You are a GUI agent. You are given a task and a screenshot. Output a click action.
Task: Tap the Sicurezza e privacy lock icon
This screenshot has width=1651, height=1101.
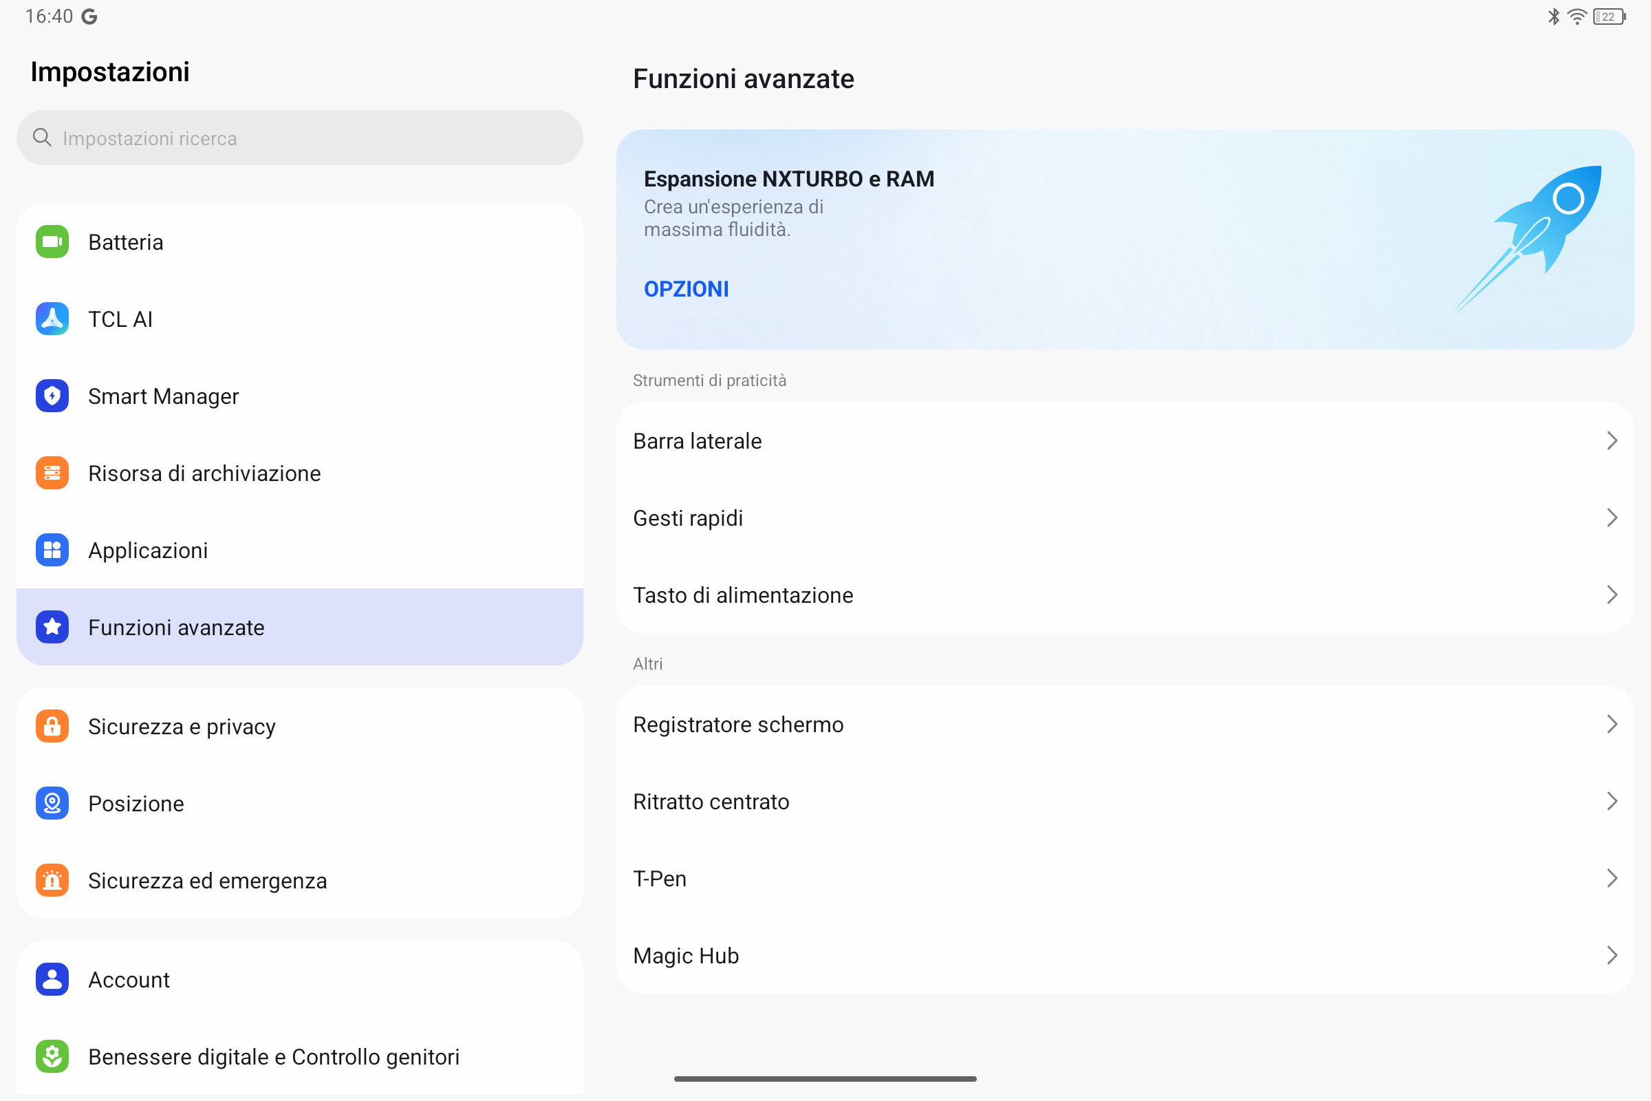[x=52, y=726]
